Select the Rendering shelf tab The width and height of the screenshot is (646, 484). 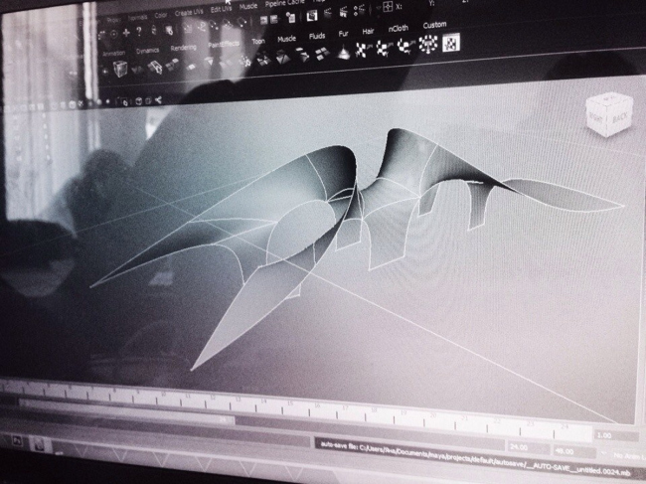pyautogui.click(x=183, y=47)
